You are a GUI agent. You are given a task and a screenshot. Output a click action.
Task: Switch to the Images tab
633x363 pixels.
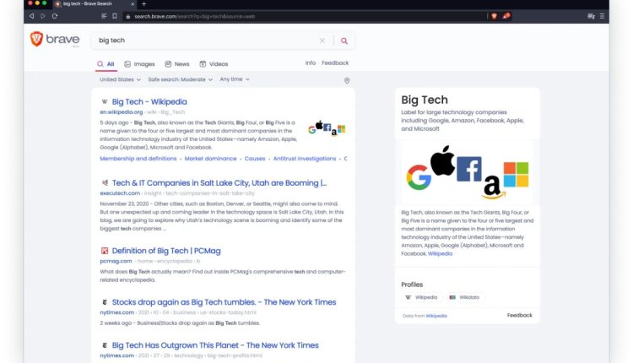pyautogui.click(x=139, y=64)
